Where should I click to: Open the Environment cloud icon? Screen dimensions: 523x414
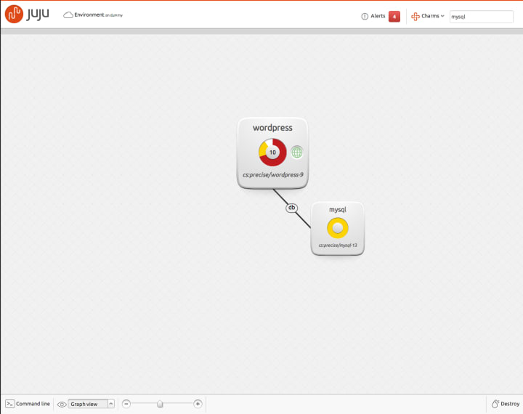(x=68, y=15)
